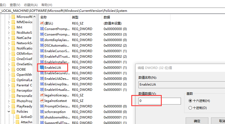Select the ActiveD subkey under Policies
Viewport: 225px width, 124px height.
26,117
